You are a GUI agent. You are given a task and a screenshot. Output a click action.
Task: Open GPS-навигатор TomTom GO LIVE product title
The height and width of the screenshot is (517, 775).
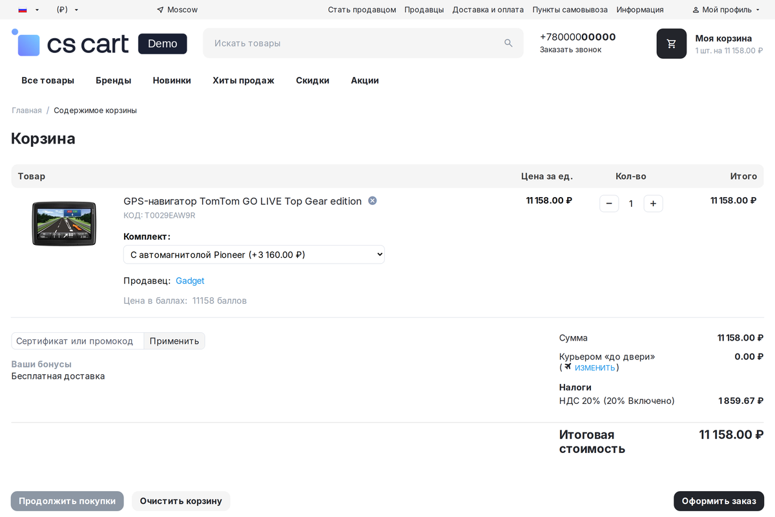point(243,201)
